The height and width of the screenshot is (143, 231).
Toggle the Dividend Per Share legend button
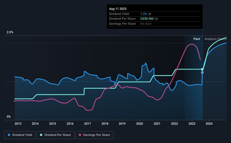point(55,135)
